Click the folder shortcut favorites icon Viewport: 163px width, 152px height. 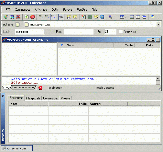[69, 17]
